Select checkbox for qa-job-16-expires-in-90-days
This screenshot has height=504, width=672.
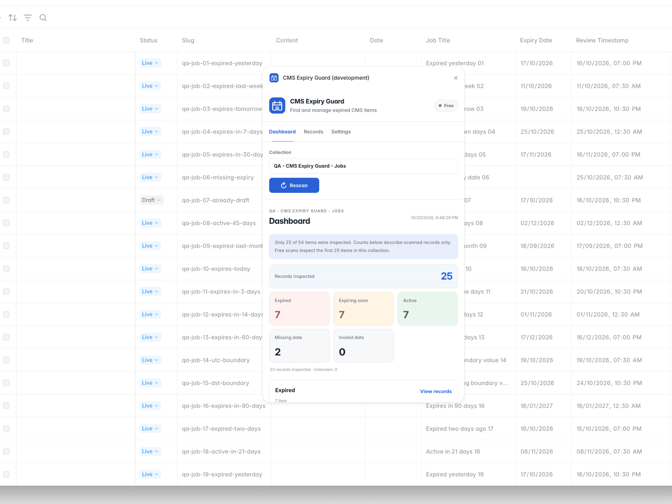tap(6, 406)
